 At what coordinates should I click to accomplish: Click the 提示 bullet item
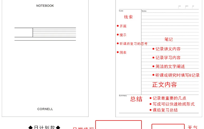click(x=122, y=35)
